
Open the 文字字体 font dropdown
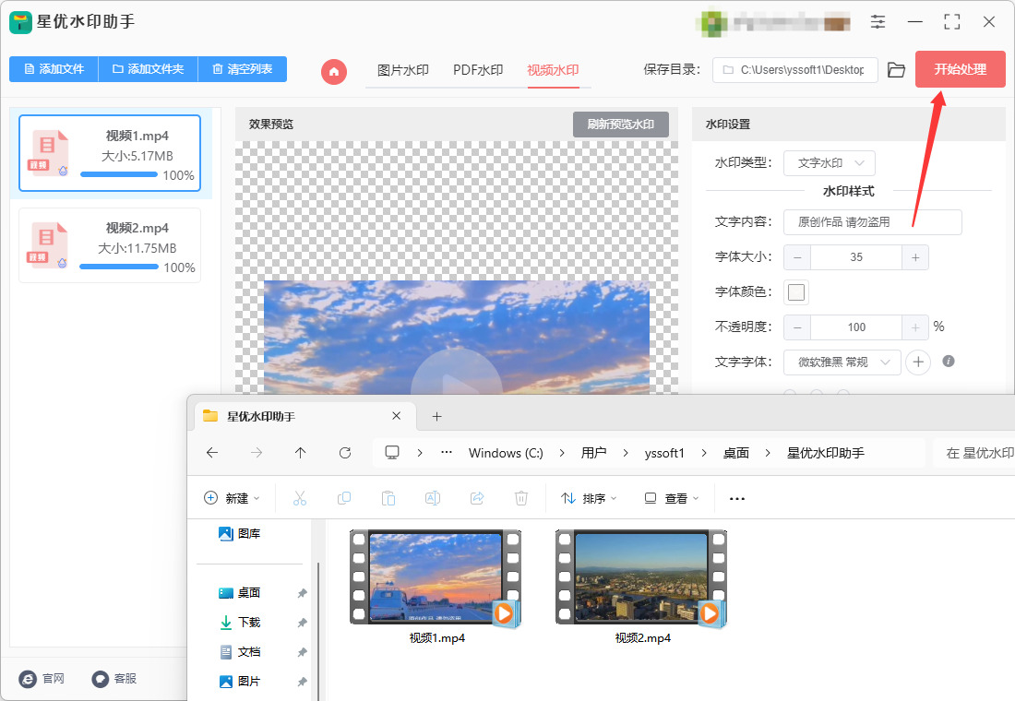[x=842, y=362]
